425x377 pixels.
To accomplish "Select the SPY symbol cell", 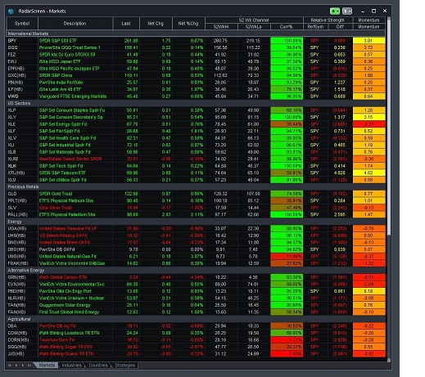I will pos(22,41).
